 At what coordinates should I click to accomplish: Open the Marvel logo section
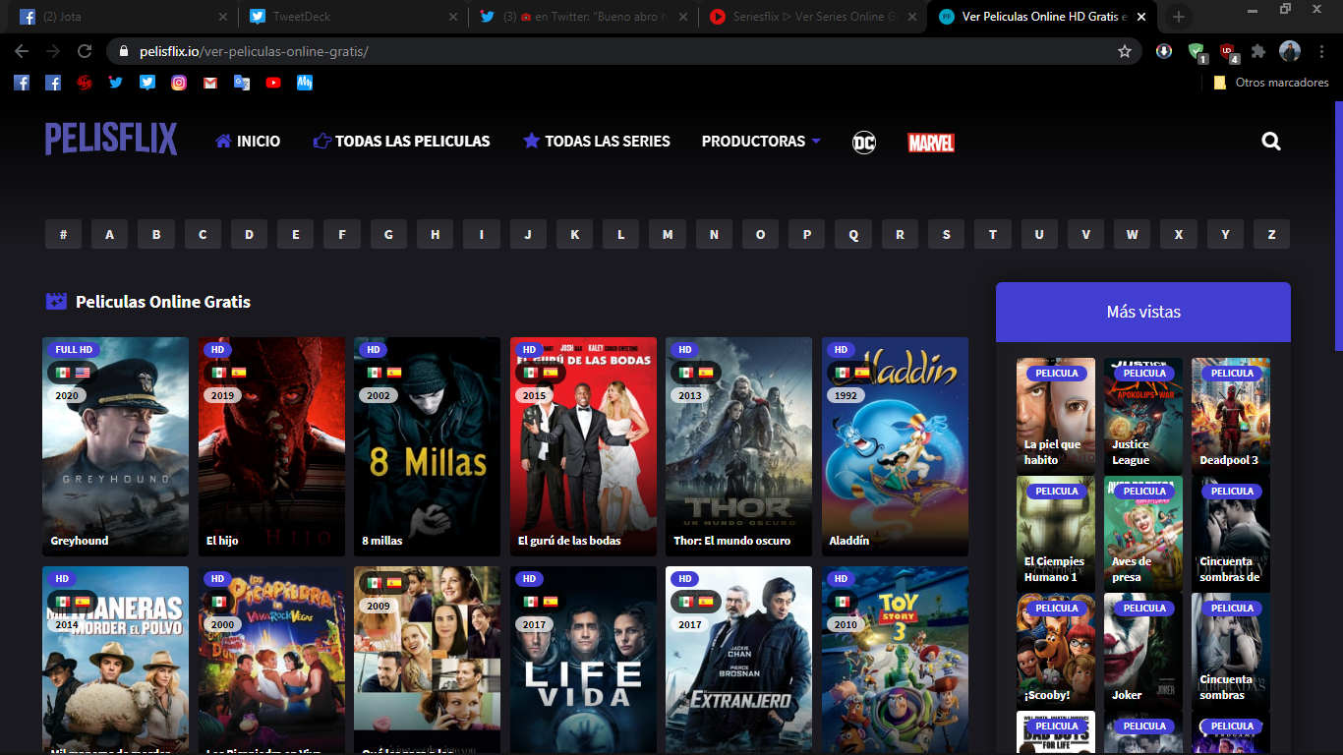click(x=931, y=143)
